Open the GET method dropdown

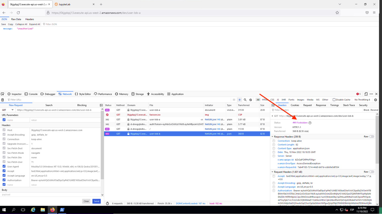[8, 110]
